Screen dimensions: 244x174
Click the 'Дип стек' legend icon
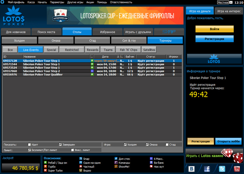(116, 159)
